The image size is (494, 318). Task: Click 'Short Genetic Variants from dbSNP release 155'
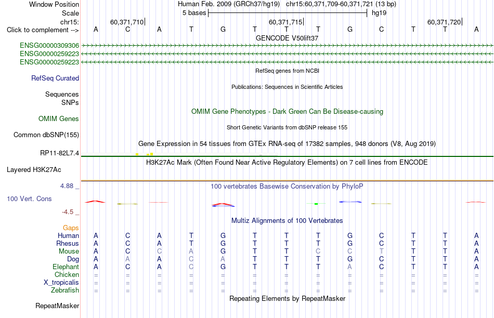pos(287,127)
